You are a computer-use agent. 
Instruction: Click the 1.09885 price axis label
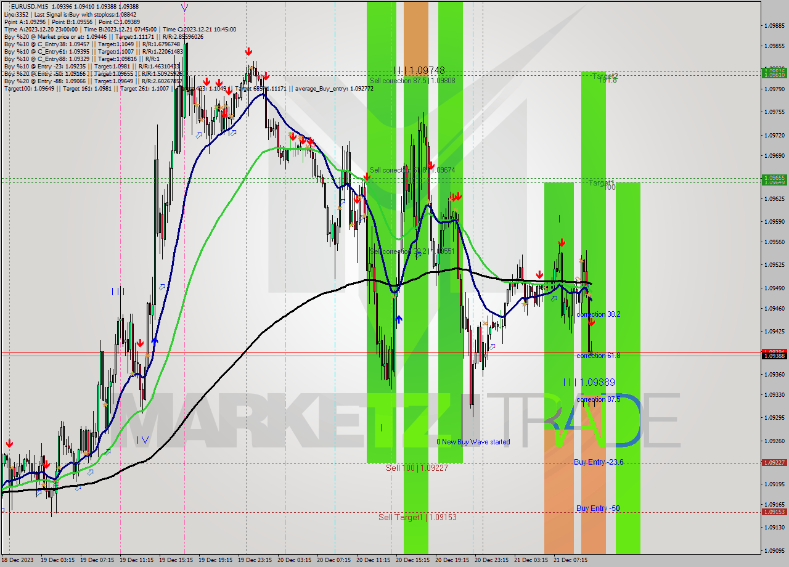click(x=774, y=26)
